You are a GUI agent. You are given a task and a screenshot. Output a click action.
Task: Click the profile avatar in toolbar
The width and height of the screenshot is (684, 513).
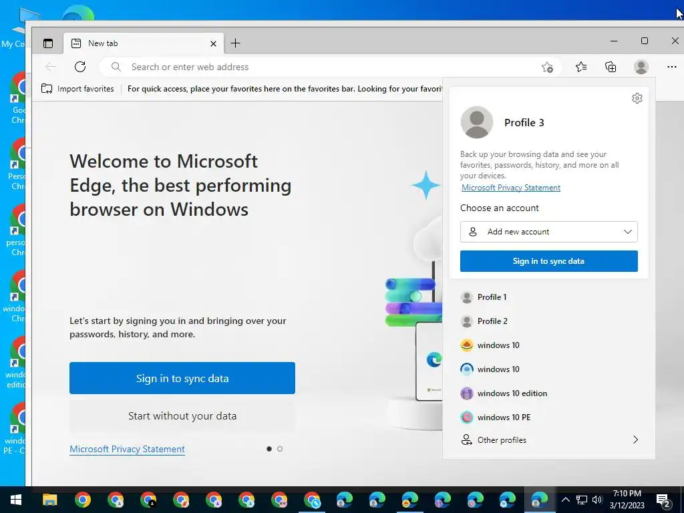click(x=641, y=67)
